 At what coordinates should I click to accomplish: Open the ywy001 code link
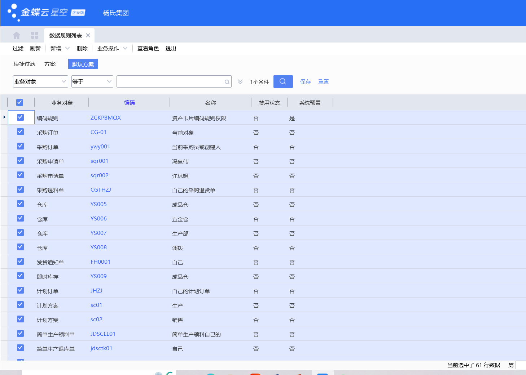click(100, 147)
